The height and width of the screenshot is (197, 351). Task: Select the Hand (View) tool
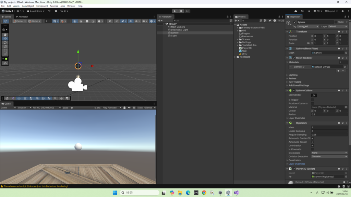click(5, 35)
